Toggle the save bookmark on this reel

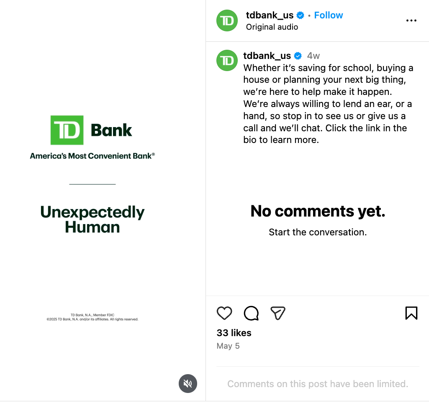tap(411, 313)
